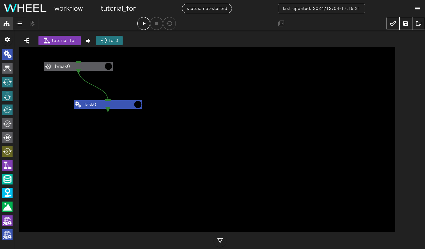Image resolution: width=425 pixels, height=249 pixels.
Task: Select the Storage database component icon
Action: (x=7, y=179)
